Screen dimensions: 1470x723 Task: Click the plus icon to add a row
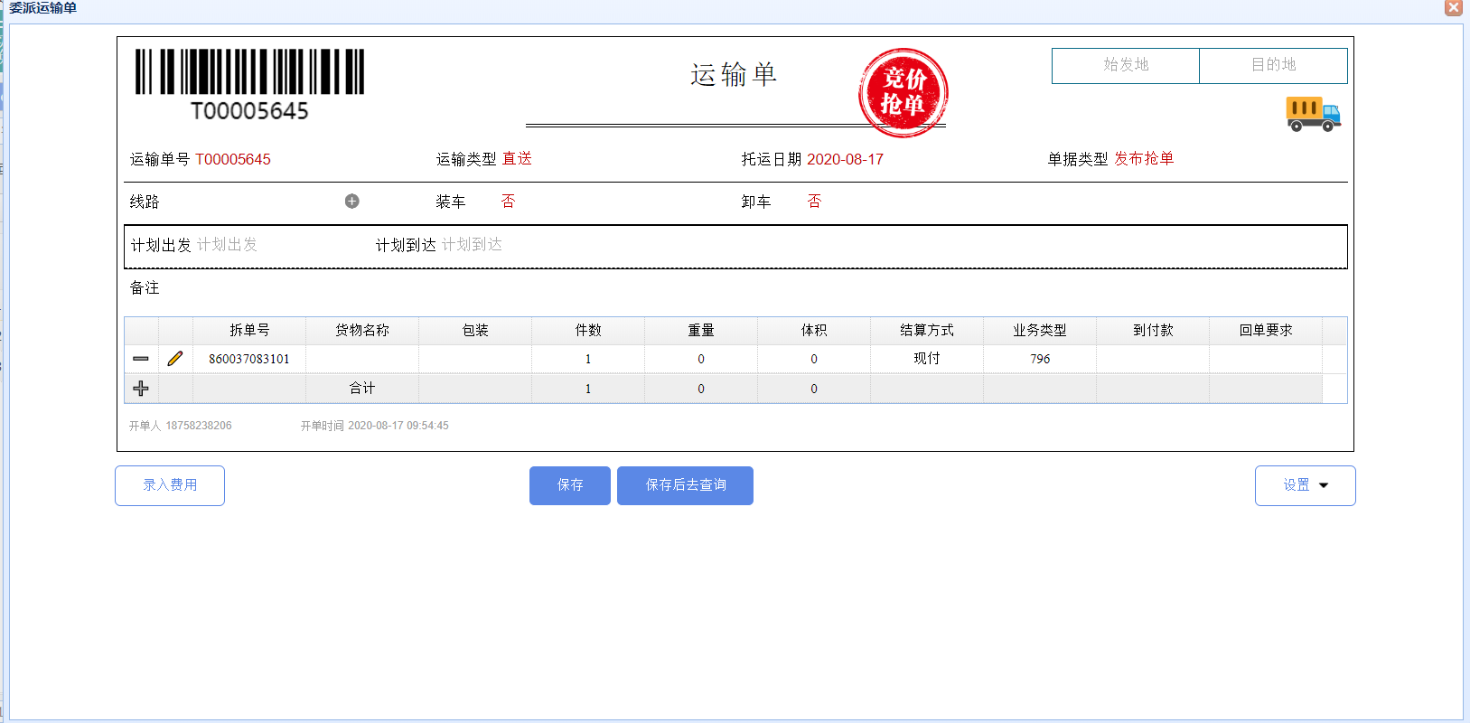pos(141,389)
